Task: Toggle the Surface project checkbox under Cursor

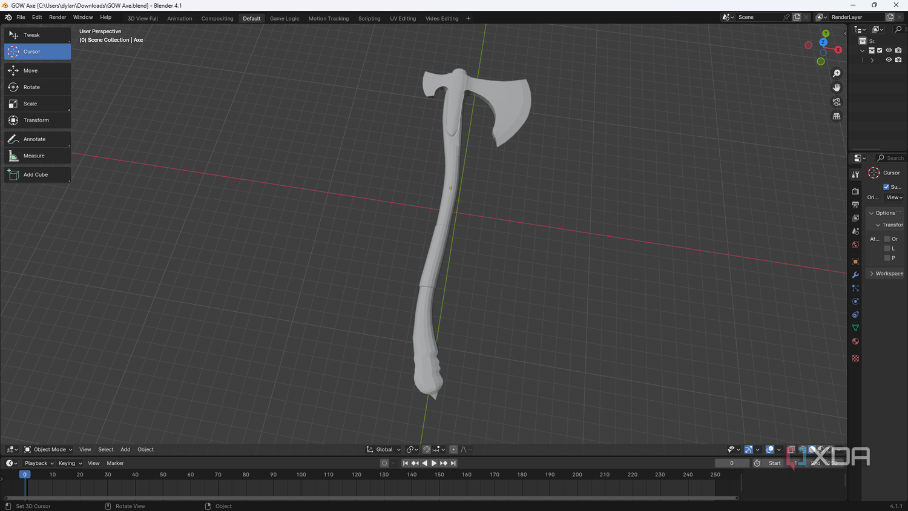Action: (x=886, y=187)
